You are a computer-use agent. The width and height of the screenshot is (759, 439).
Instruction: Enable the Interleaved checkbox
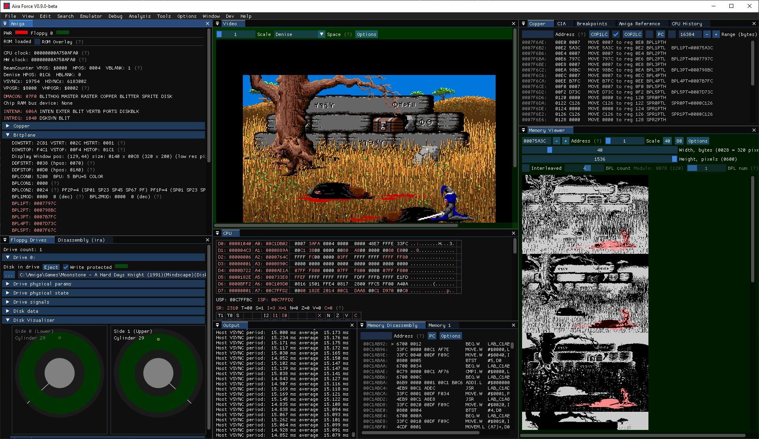pos(526,168)
